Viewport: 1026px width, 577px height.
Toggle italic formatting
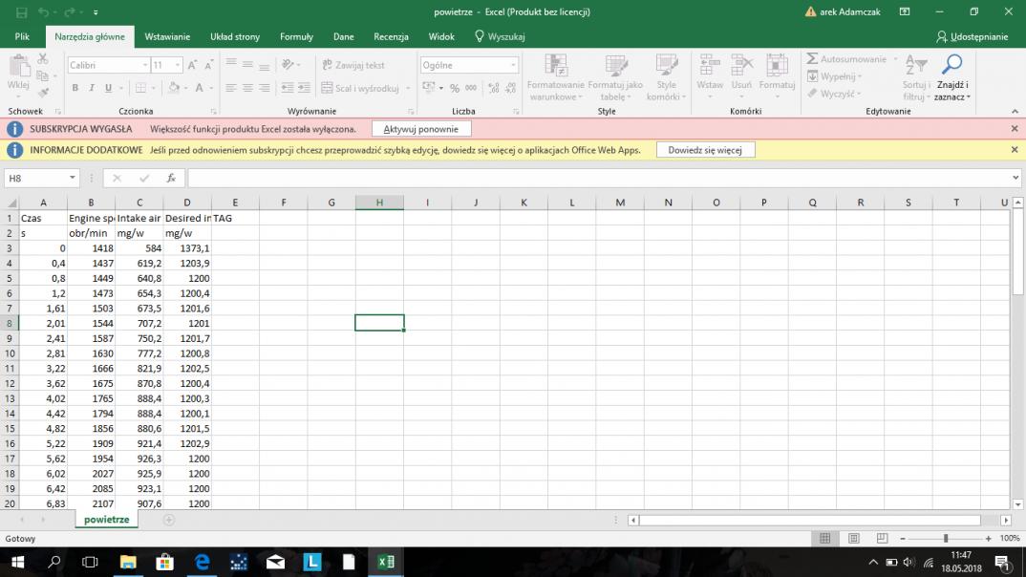point(92,88)
